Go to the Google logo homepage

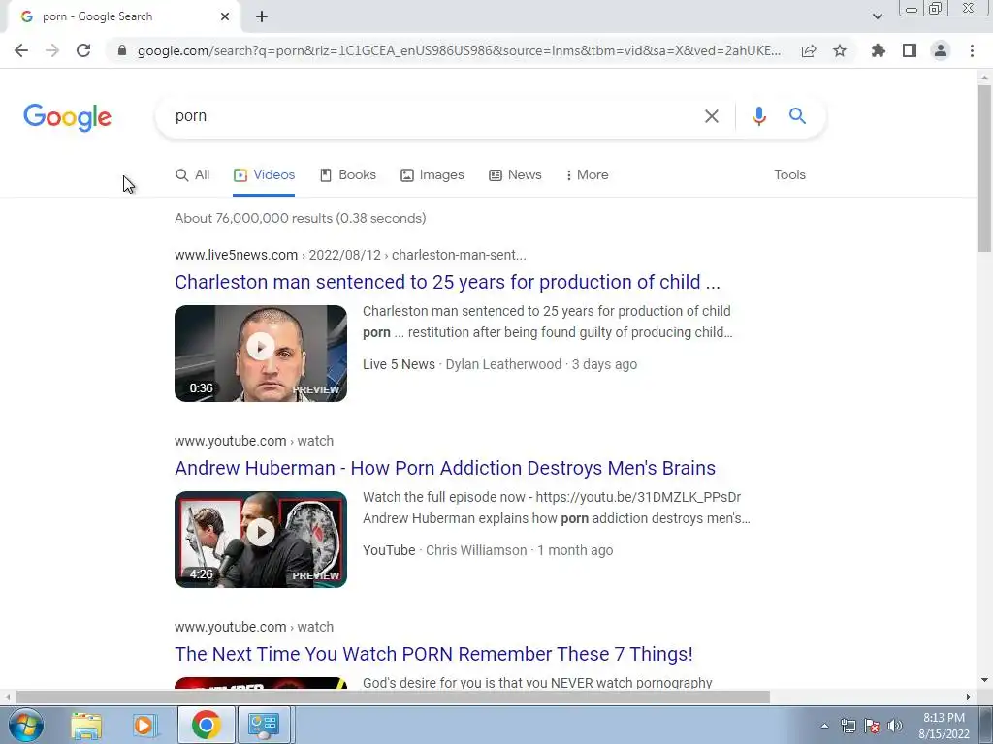tap(67, 117)
